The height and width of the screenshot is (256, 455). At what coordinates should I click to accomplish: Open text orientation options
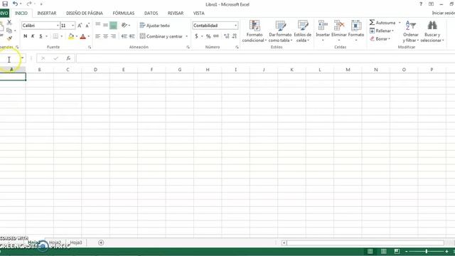pos(125,26)
